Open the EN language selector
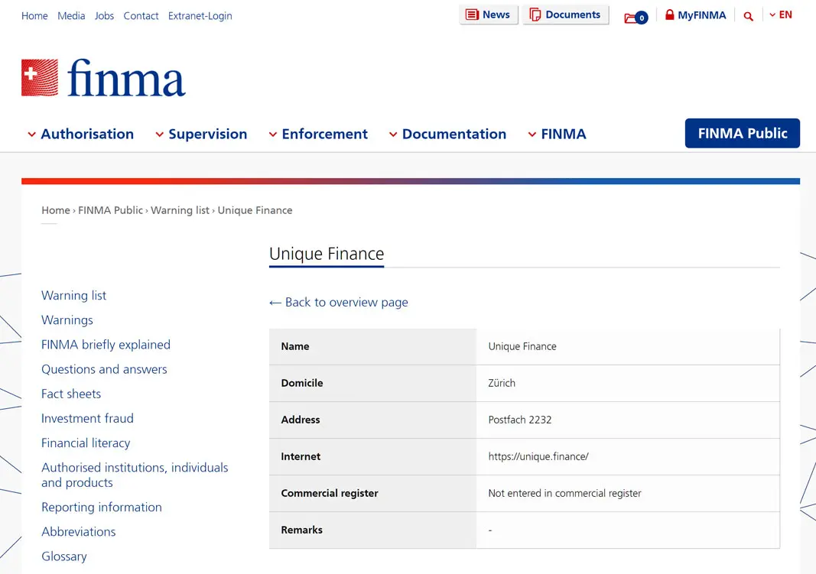Image resolution: width=816 pixels, height=574 pixels. (x=781, y=15)
